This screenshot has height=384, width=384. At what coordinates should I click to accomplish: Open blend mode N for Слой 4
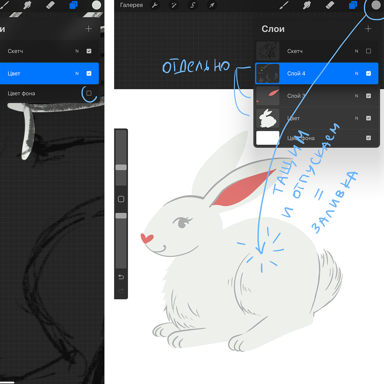[356, 74]
